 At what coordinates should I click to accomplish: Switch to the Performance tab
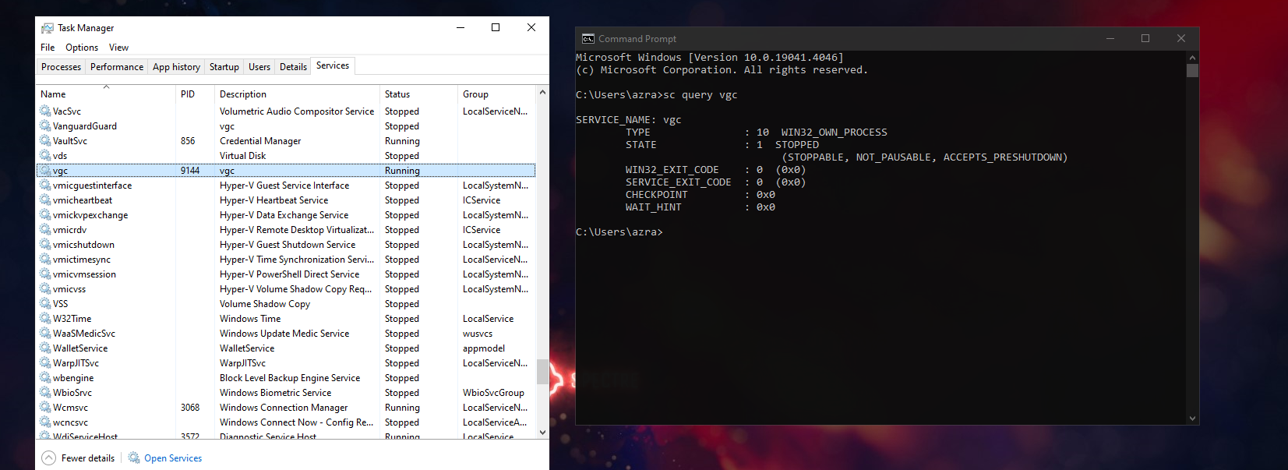point(117,67)
